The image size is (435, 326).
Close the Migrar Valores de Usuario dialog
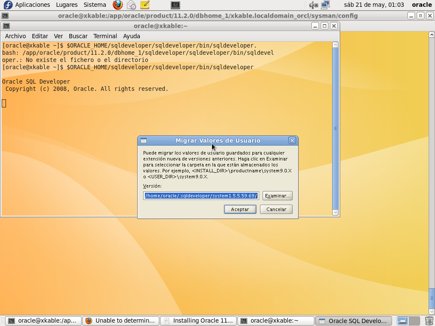(x=292, y=141)
